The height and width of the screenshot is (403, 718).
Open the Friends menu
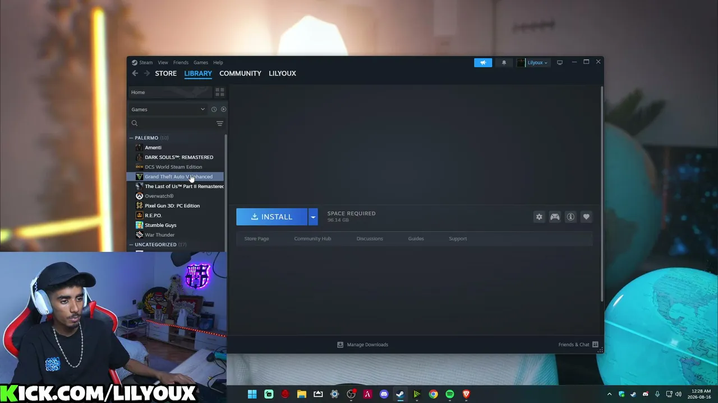pyautogui.click(x=181, y=63)
